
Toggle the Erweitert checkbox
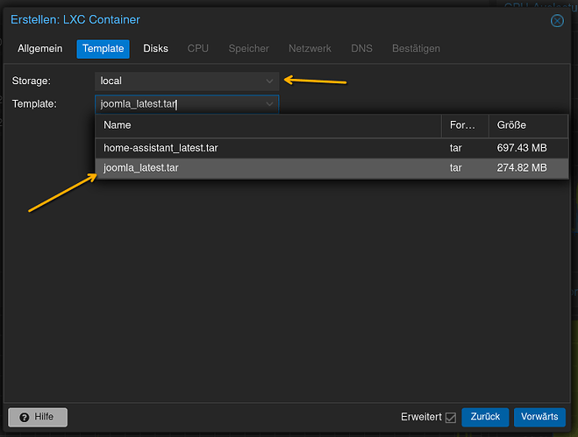[451, 418]
